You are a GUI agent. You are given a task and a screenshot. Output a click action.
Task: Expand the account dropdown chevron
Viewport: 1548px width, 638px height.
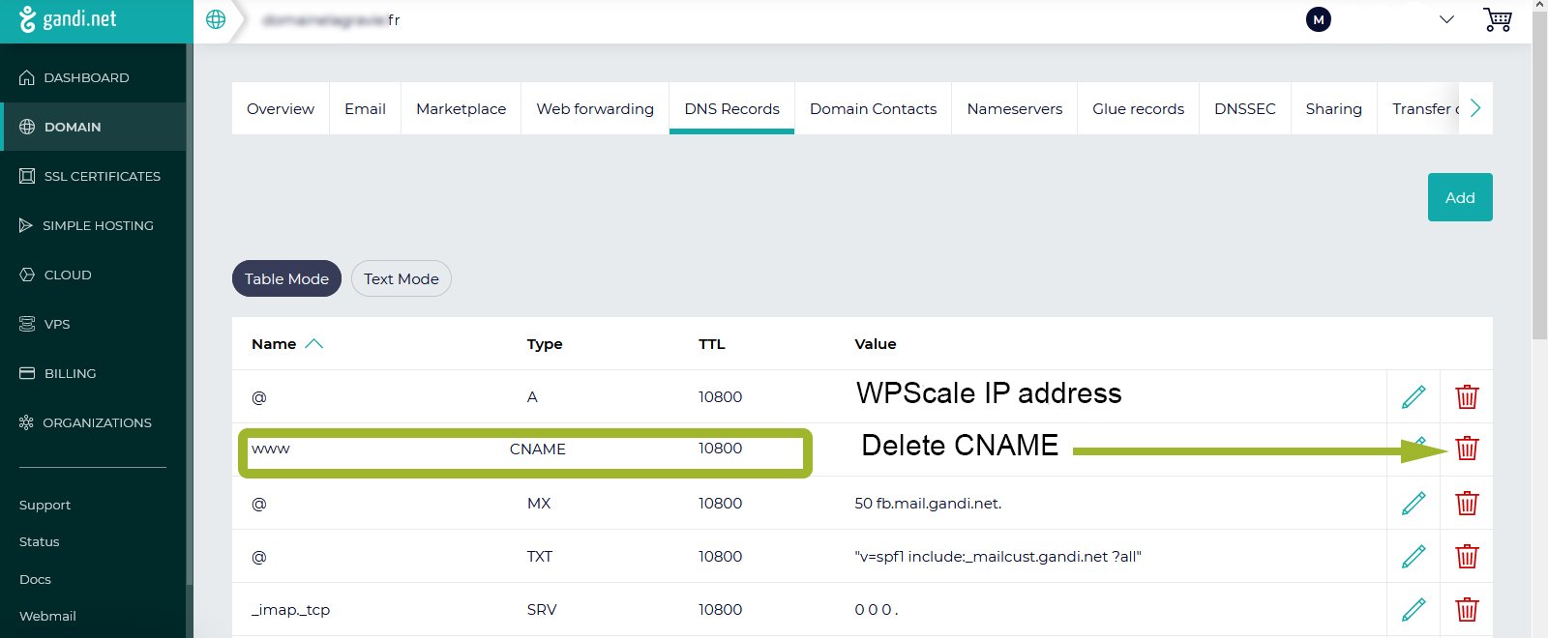pyautogui.click(x=1446, y=19)
